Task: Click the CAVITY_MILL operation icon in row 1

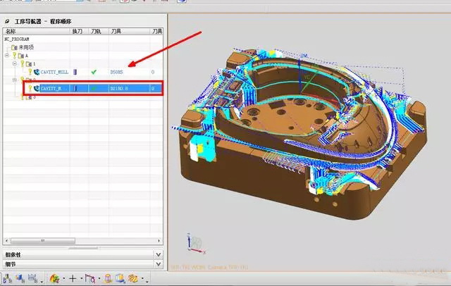Action: [36, 72]
